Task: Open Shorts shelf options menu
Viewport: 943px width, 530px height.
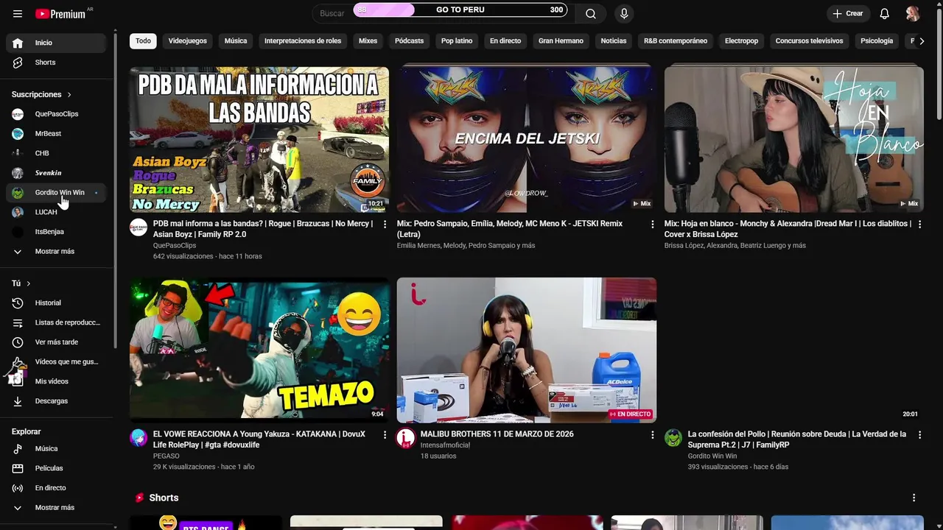Action: click(914, 498)
